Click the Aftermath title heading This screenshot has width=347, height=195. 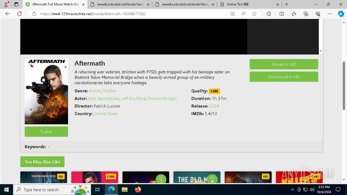[x=90, y=63]
